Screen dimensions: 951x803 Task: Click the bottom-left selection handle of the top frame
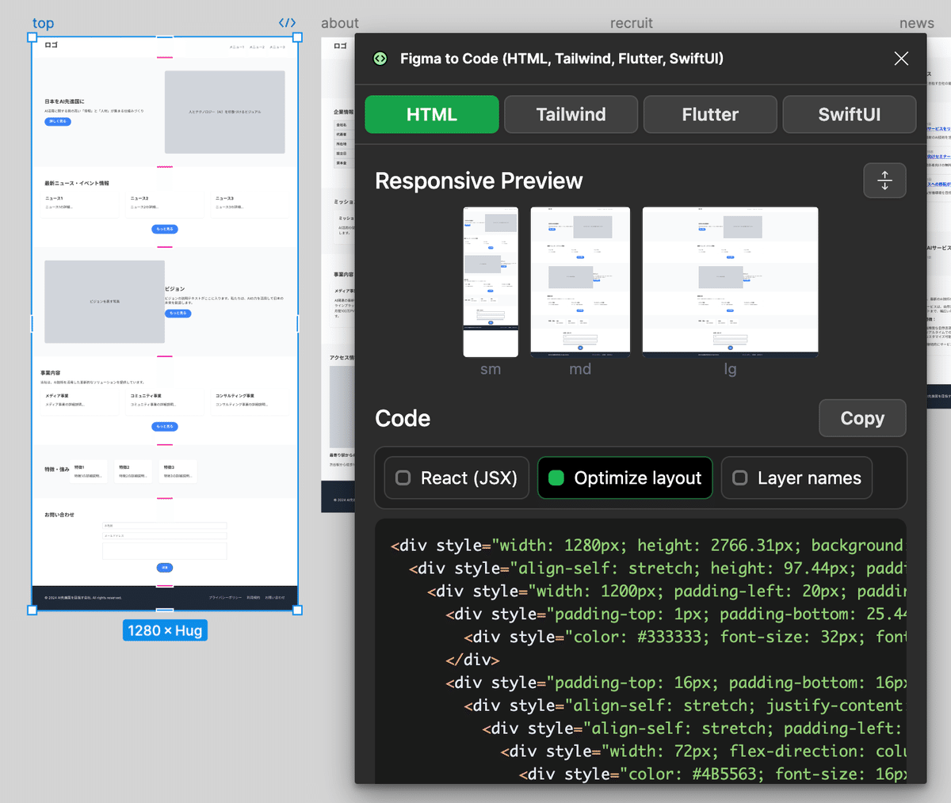[x=32, y=610]
